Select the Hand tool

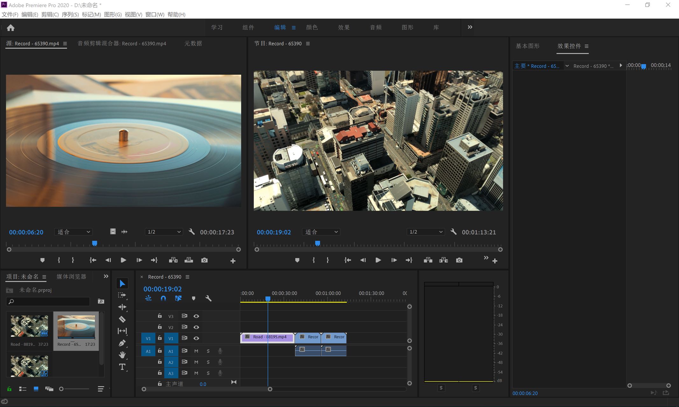(x=122, y=355)
